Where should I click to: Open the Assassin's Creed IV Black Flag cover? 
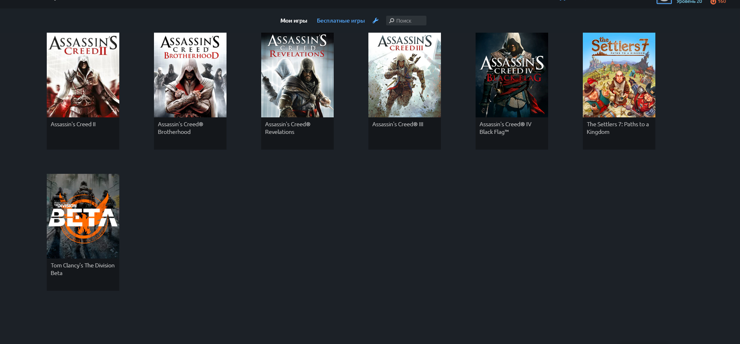tap(512, 75)
